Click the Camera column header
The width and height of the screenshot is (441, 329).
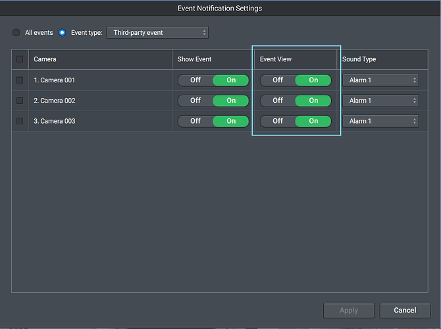(x=45, y=59)
